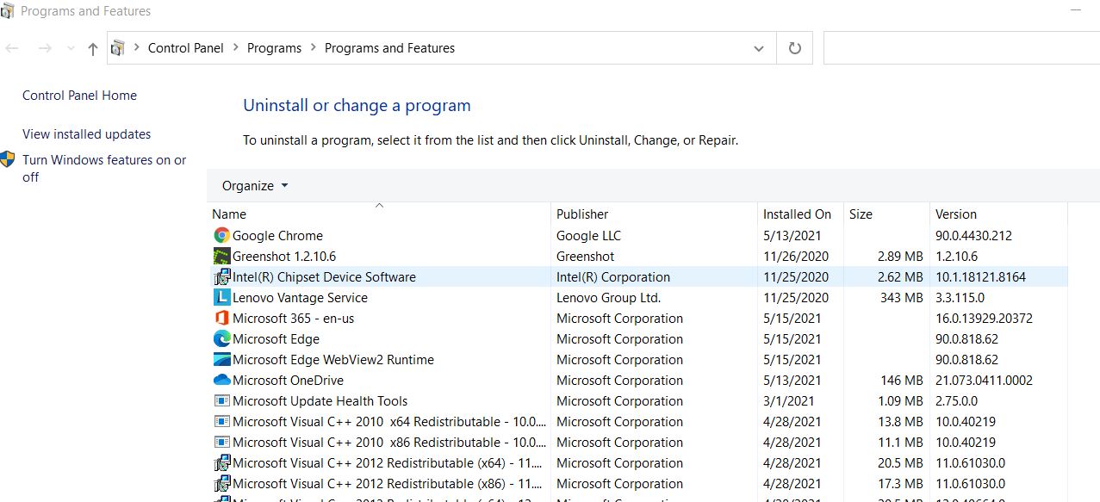
Task: Expand the chevron after Programs breadcrumb
Action: click(x=314, y=48)
